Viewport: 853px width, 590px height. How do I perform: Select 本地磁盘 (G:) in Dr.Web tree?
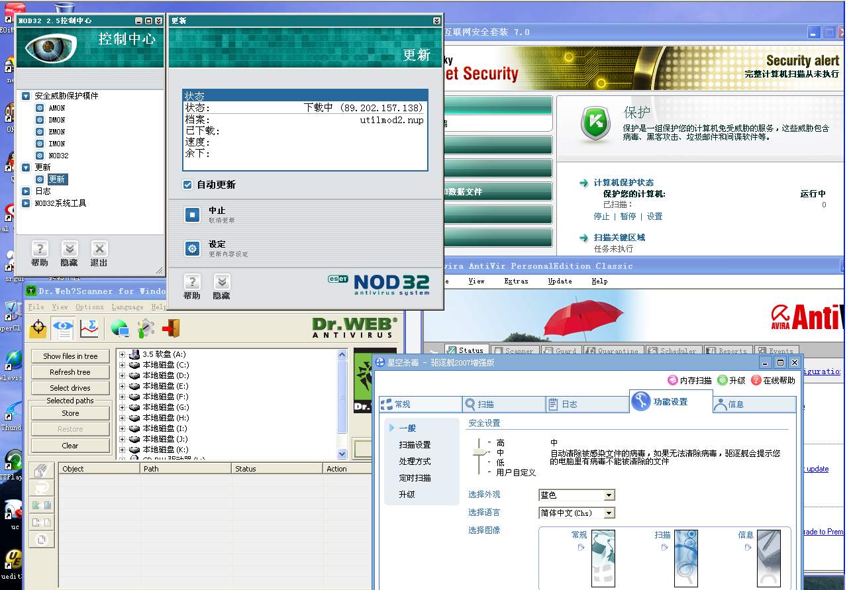coord(166,407)
